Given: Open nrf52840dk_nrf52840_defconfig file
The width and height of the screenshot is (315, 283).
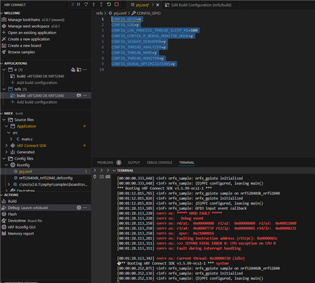Looking at the screenshot, I should 46,178.
